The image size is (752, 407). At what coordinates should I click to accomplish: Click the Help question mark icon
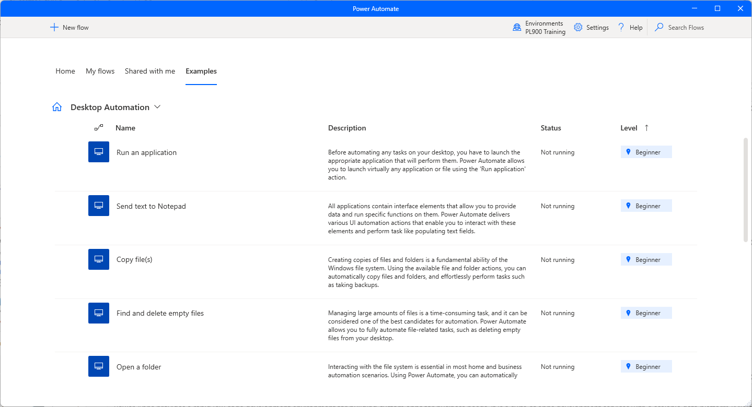point(621,27)
